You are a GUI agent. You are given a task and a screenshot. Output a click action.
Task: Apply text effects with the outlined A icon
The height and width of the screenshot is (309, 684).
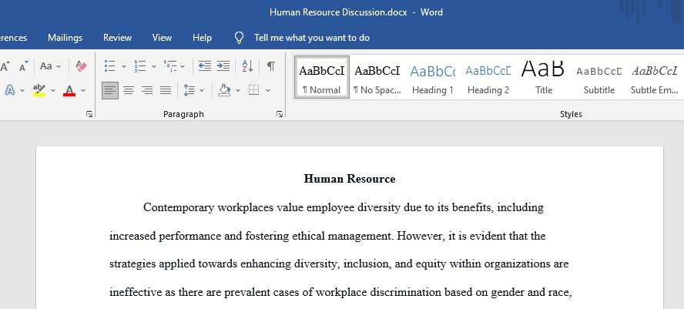click(9, 90)
